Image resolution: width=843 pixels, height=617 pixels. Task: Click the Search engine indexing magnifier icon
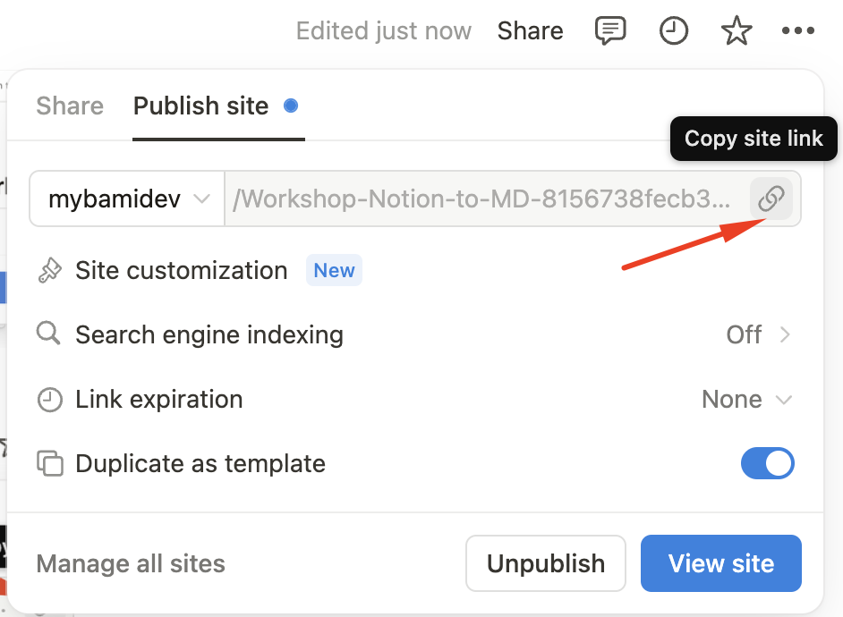point(48,335)
